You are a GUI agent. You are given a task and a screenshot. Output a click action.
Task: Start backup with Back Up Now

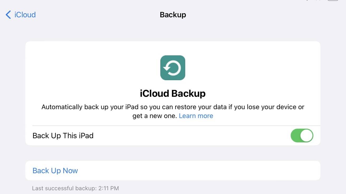(x=55, y=171)
